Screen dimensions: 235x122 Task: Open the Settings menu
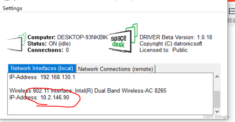pyautogui.click(x=12, y=8)
